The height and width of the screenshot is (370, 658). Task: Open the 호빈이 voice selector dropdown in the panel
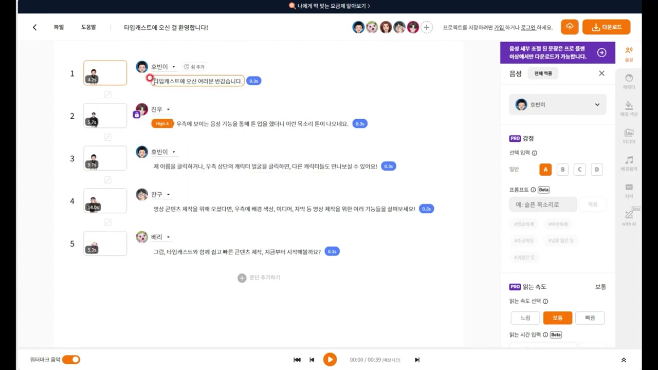tap(558, 104)
